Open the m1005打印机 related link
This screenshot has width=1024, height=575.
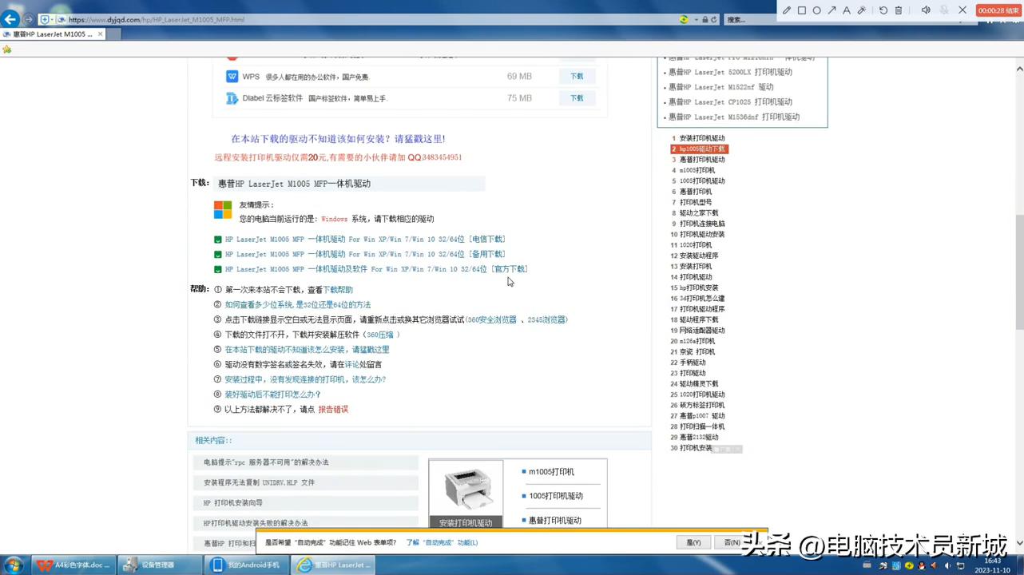pos(551,472)
